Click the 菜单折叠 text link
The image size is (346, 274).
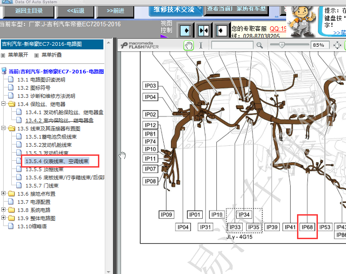click(x=52, y=55)
